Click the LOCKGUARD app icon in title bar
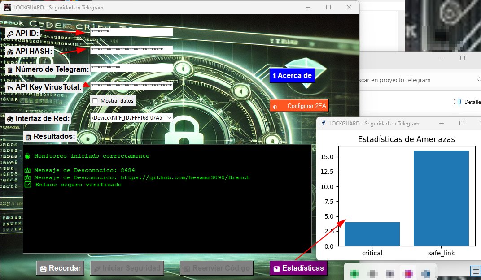 7,7
